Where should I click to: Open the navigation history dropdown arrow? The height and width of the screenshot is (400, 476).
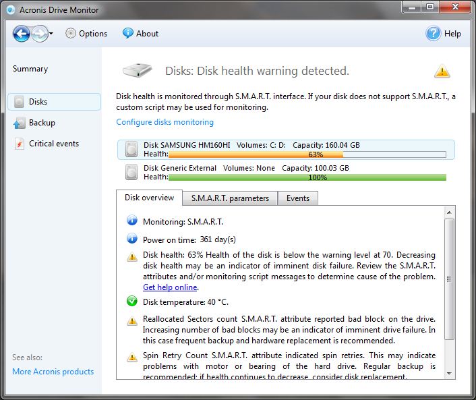51,34
